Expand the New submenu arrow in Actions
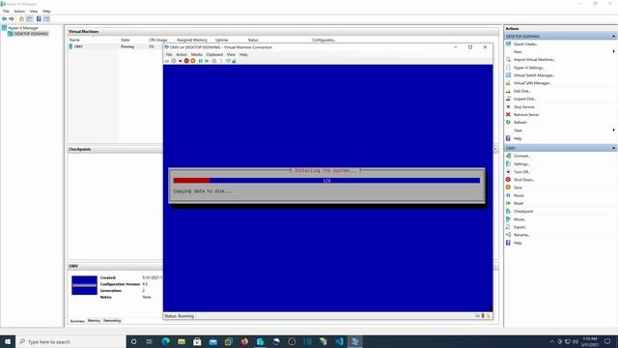 click(x=613, y=51)
